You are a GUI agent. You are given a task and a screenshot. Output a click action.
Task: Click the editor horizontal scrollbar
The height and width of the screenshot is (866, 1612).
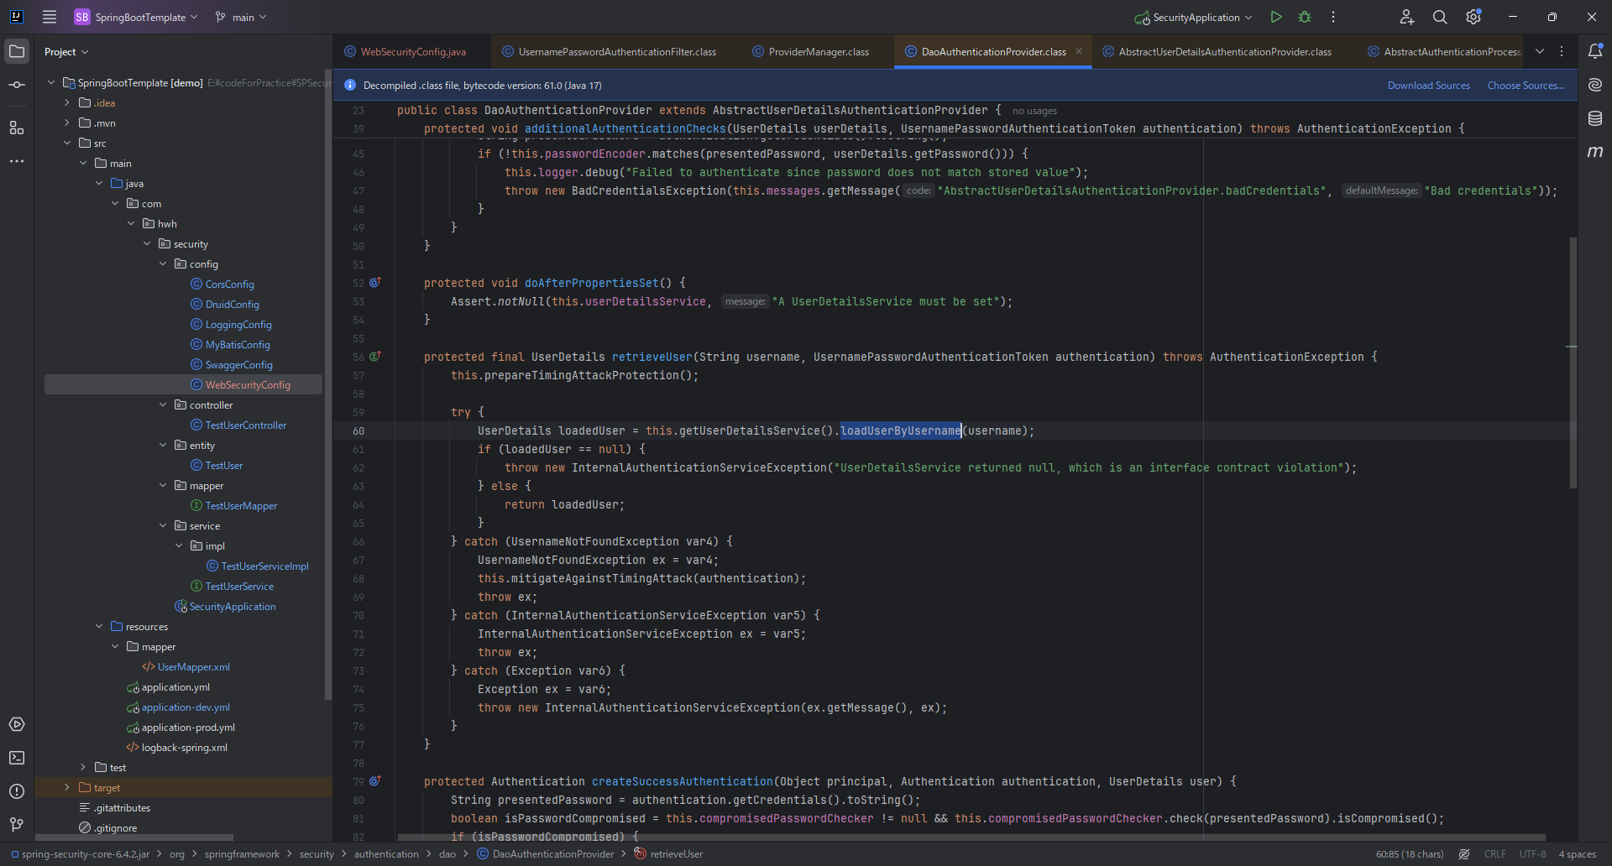(971, 837)
